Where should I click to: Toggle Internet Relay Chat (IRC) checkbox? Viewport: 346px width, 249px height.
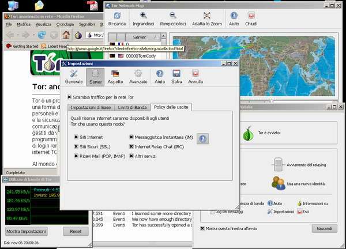click(x=131, y=146)
